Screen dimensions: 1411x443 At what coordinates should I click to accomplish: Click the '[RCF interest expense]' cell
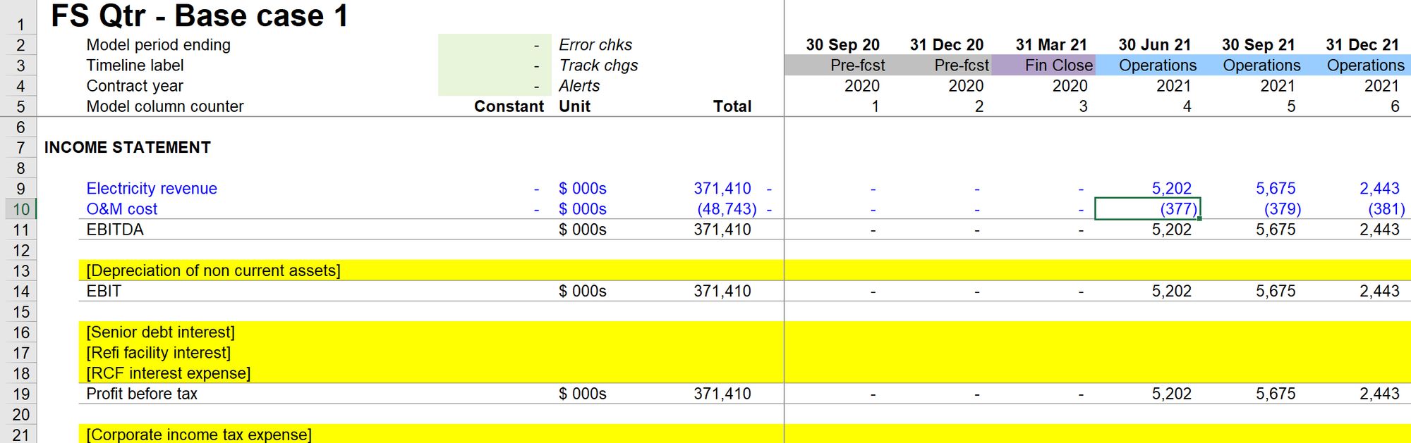click(168, 373)
